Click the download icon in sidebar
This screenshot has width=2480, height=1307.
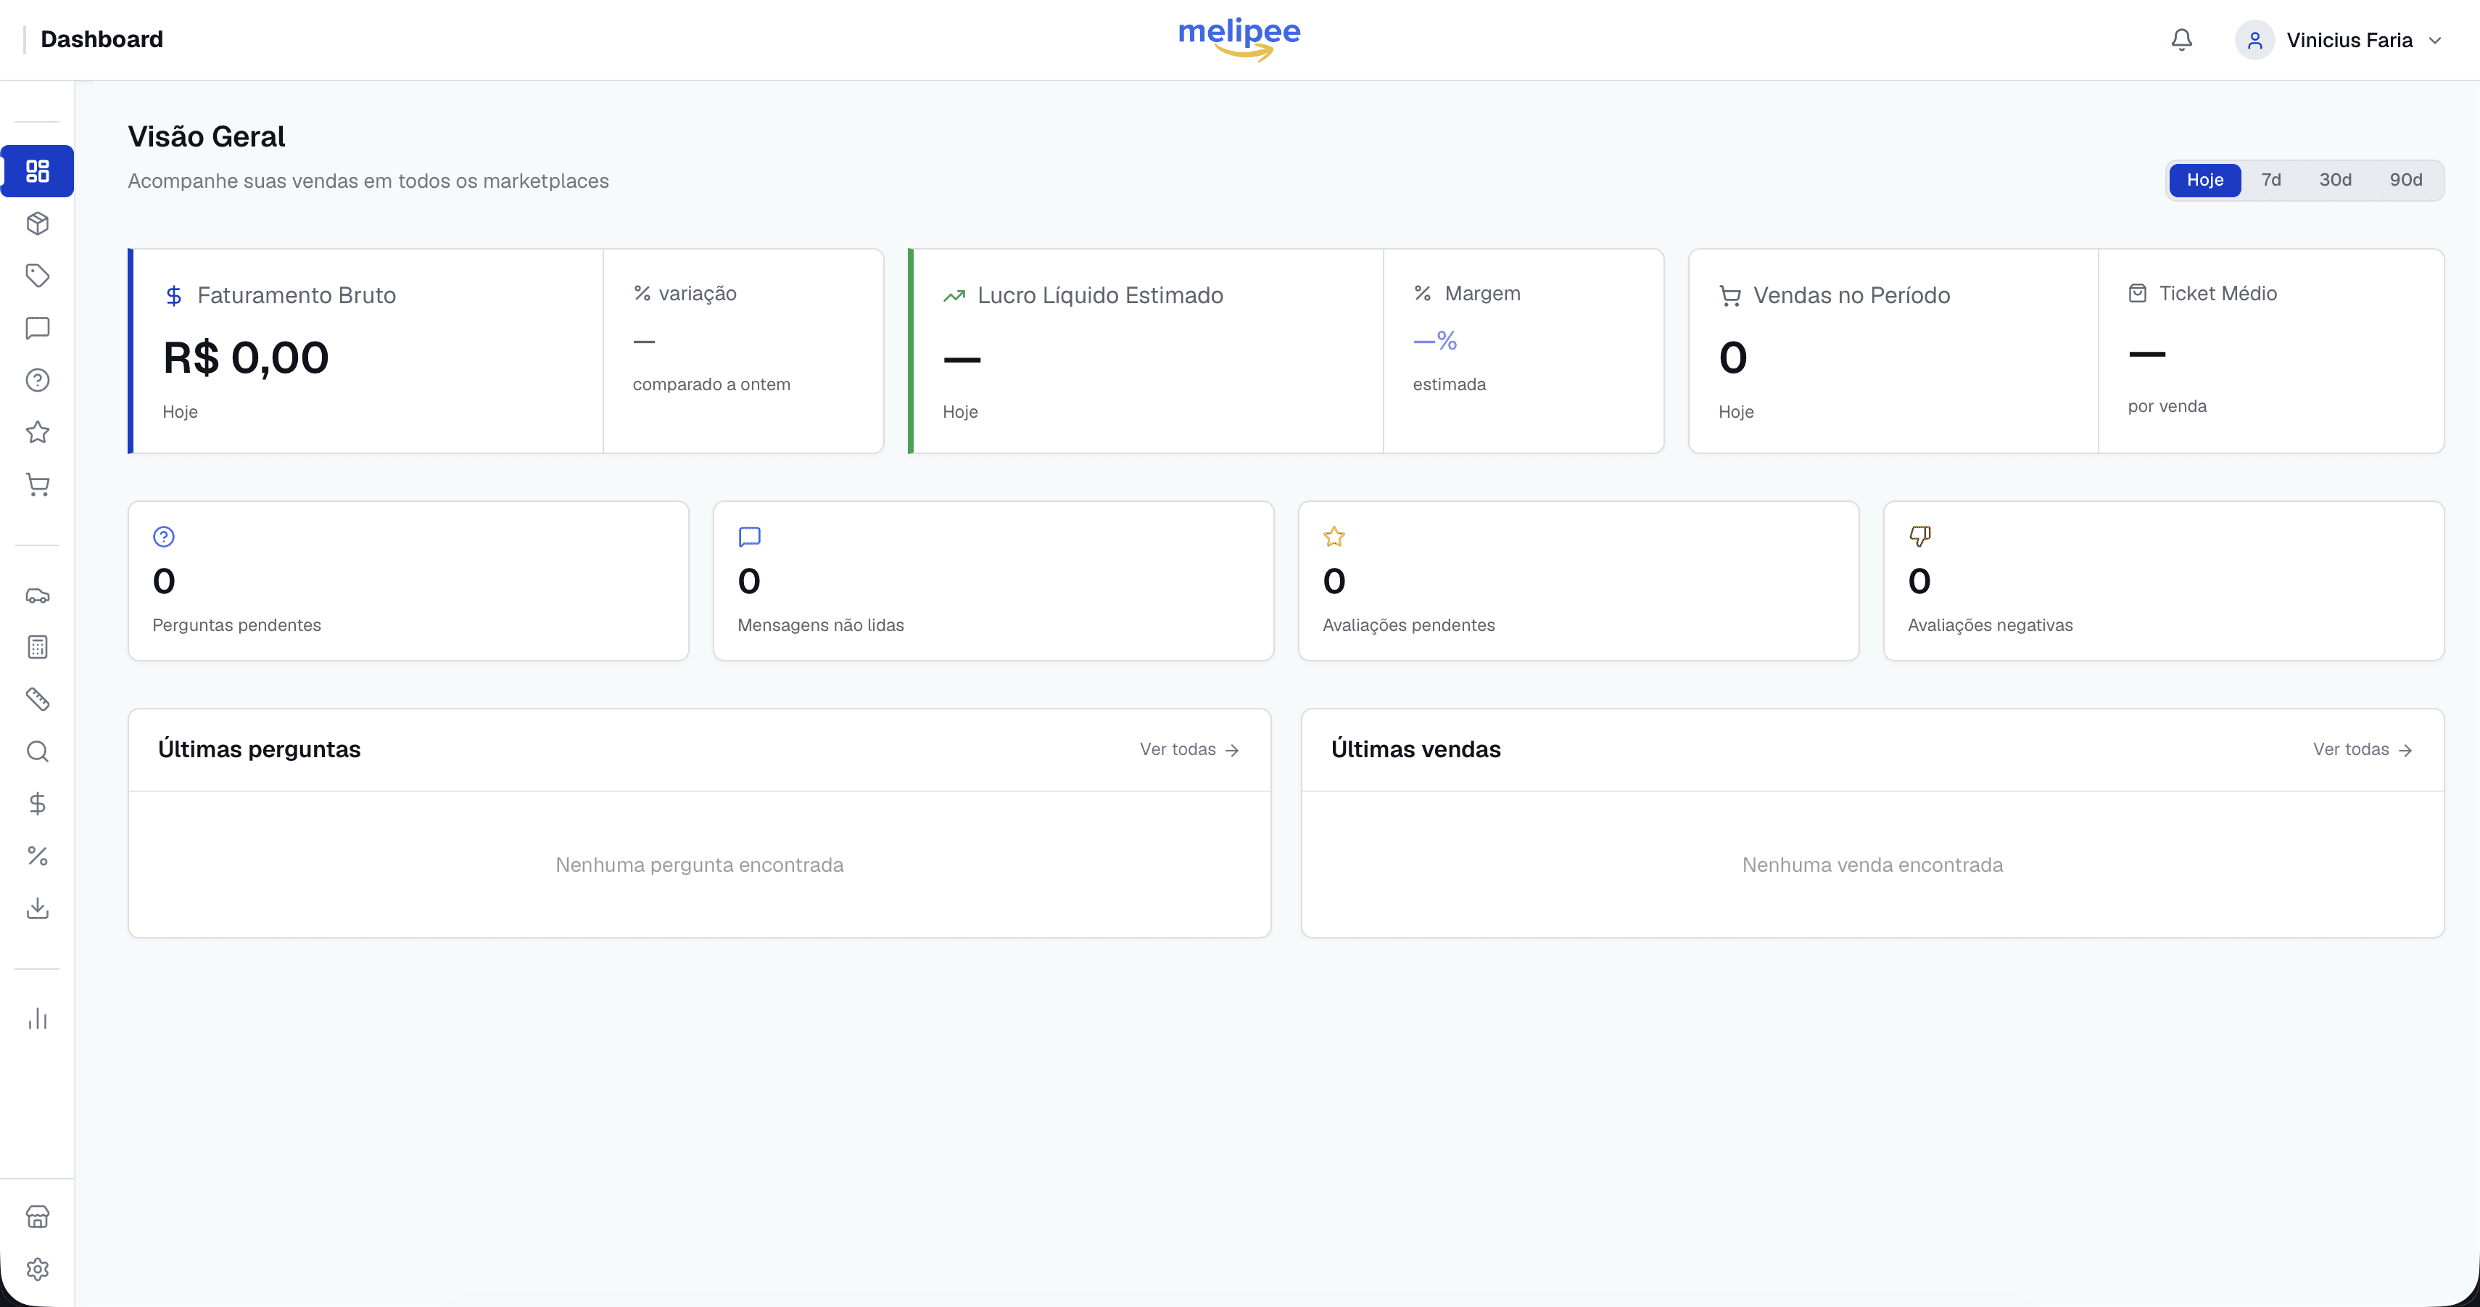(38, 908)
